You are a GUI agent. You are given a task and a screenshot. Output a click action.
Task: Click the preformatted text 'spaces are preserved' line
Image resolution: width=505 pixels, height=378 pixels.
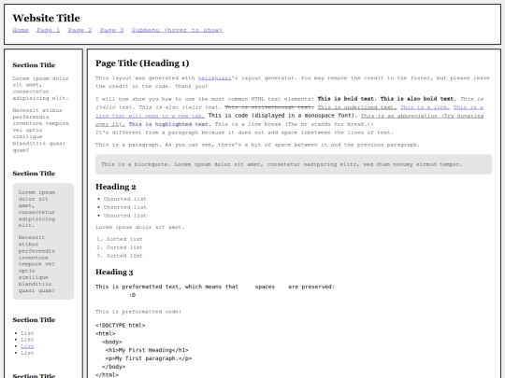pos(215,287)
